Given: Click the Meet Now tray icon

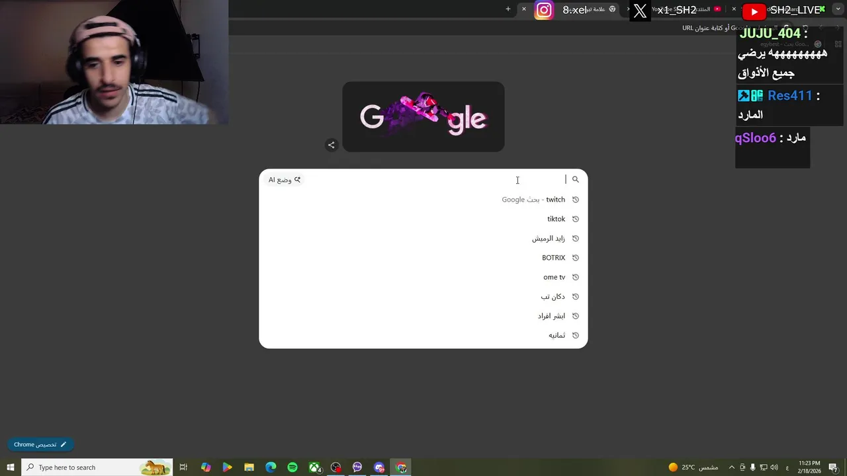Looking at the screenshot, I should pyautogui.click(x=742, y=467).
